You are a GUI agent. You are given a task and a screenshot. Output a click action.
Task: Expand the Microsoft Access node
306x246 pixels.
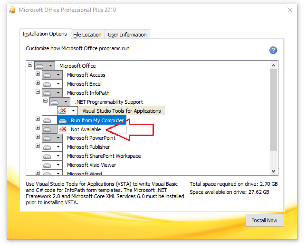click(x=38, y=74)
